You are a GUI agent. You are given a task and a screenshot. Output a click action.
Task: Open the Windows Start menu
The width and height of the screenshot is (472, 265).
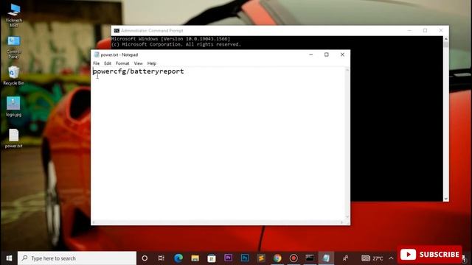(9, 258)
